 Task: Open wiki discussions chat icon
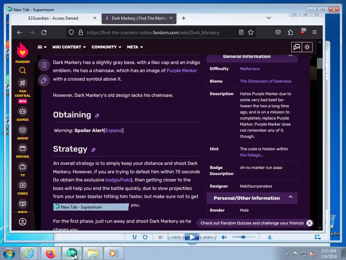point(297,47)
